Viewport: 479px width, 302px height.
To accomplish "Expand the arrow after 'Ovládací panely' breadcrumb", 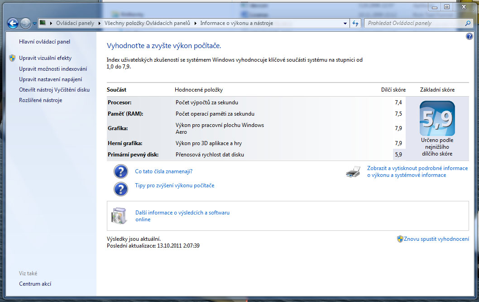I will click(99, 23).
